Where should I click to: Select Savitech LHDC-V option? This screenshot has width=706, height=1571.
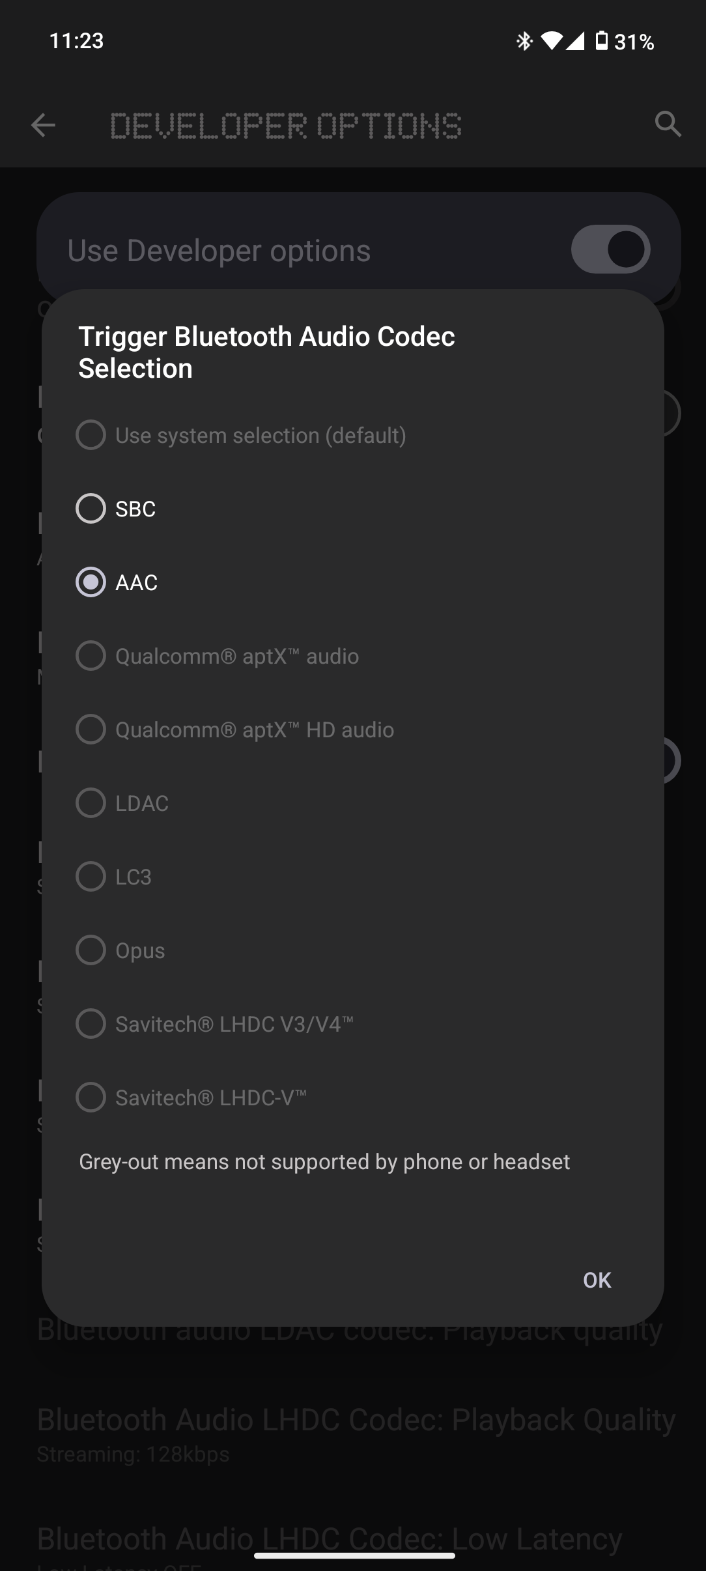click(x=91, y=1097)
